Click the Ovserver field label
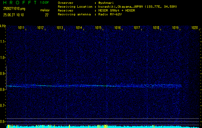This screenshot has width=202, height=128. [x=66, y=3]
